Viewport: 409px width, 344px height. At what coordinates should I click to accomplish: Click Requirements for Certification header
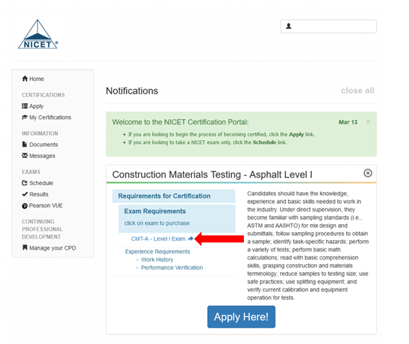174,196
